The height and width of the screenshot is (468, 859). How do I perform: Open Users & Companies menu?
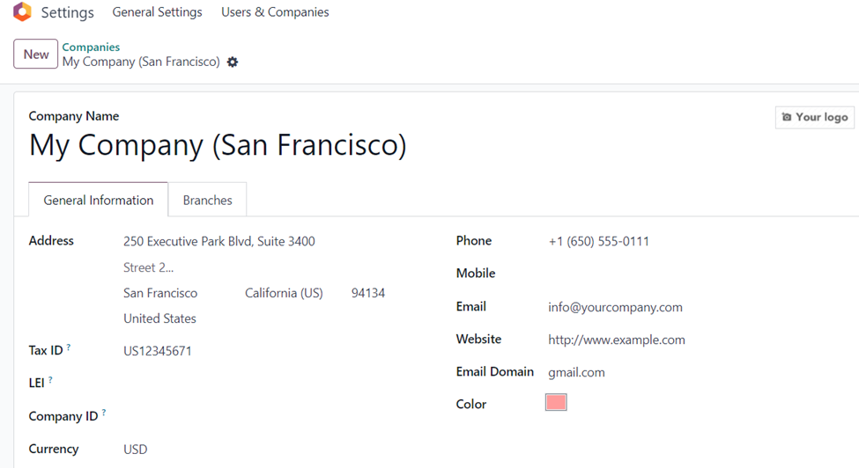point(275,12)
